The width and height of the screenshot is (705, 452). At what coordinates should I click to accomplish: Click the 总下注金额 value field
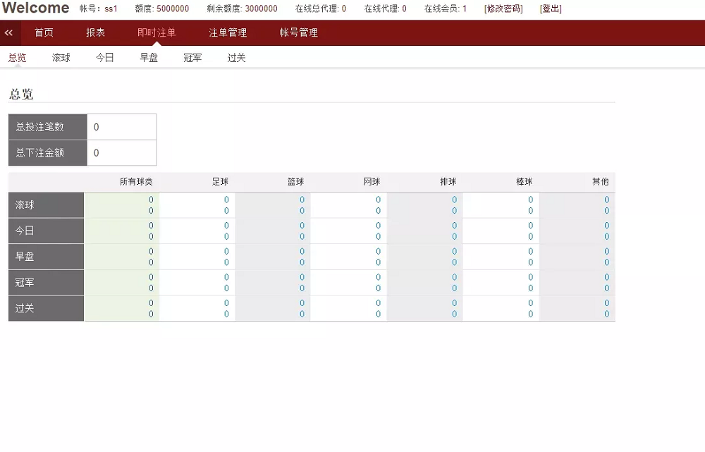click(121, 153)
